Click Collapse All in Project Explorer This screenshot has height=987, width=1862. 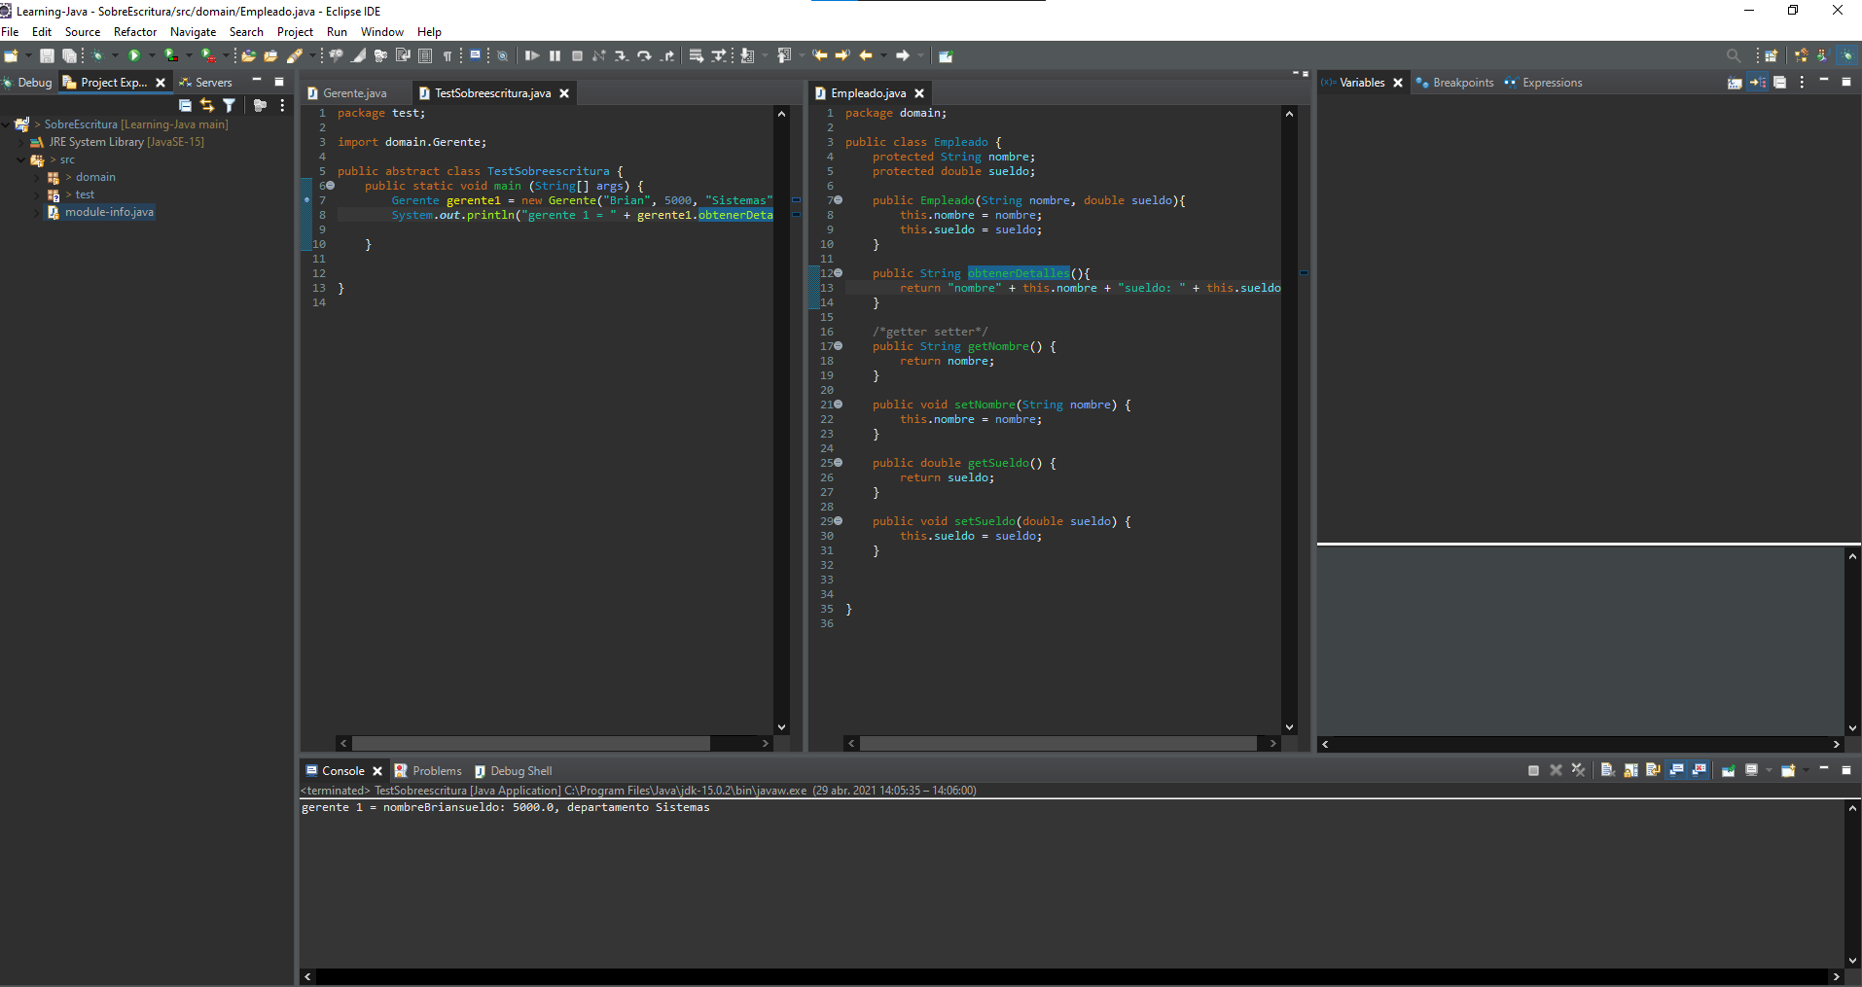185,105
